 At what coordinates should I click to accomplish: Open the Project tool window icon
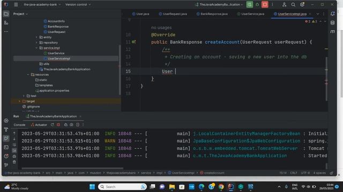[6, 14]
